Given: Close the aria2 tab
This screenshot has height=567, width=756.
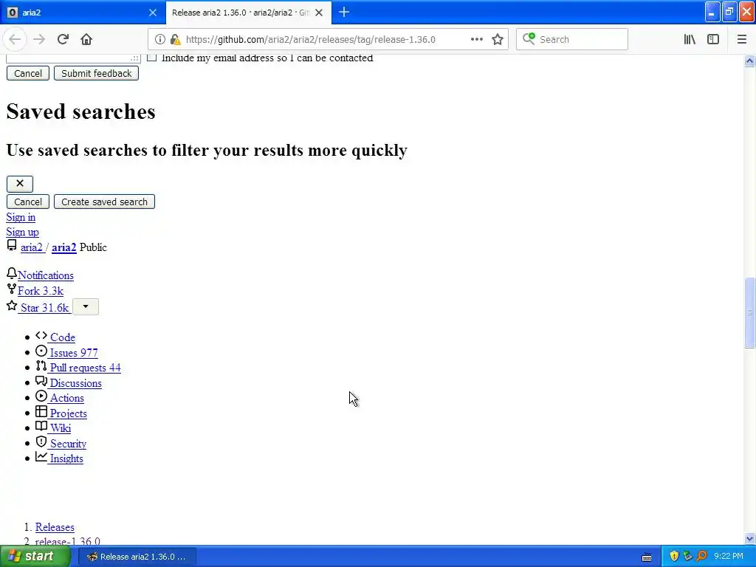Looking at the screenshot, I should click(x=153, y=13).
